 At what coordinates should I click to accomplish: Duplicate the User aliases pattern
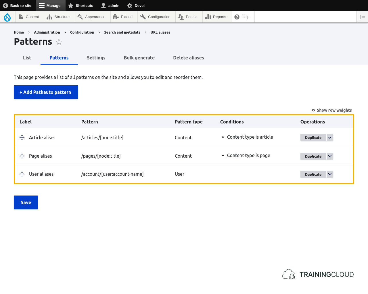click(313, 174)
